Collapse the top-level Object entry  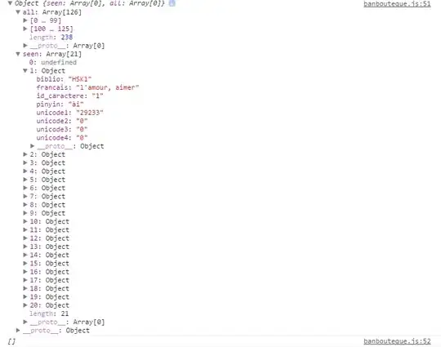[x=10, y=3]
